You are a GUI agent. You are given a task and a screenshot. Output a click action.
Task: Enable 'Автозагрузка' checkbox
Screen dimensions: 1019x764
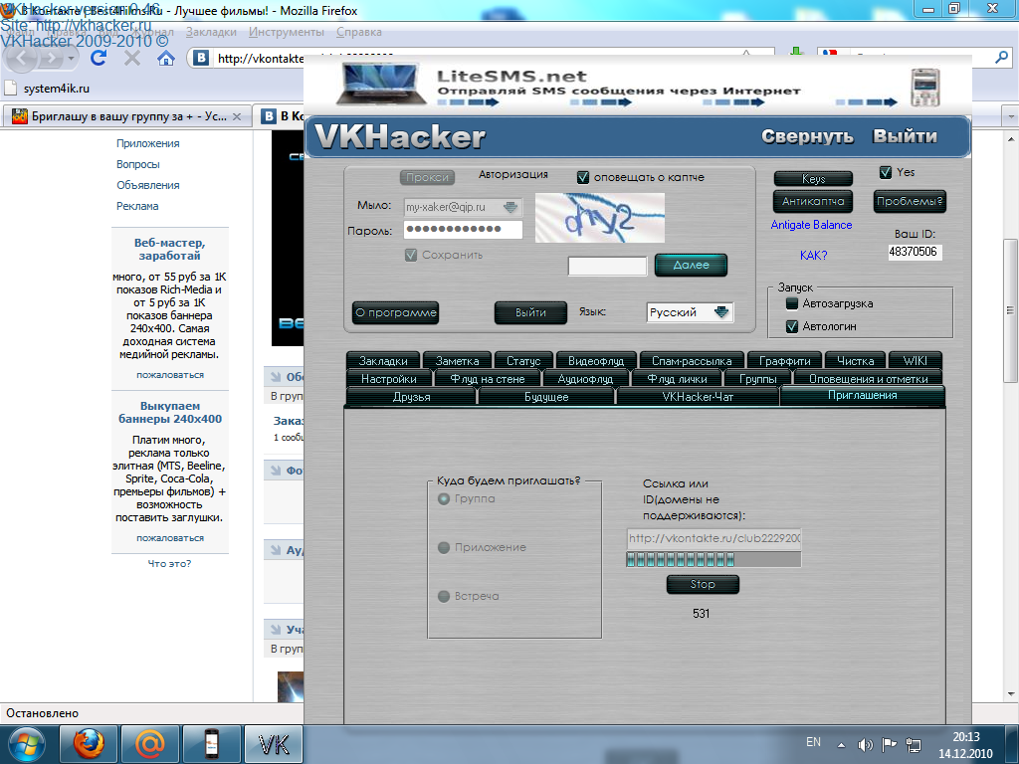(791, 303)
